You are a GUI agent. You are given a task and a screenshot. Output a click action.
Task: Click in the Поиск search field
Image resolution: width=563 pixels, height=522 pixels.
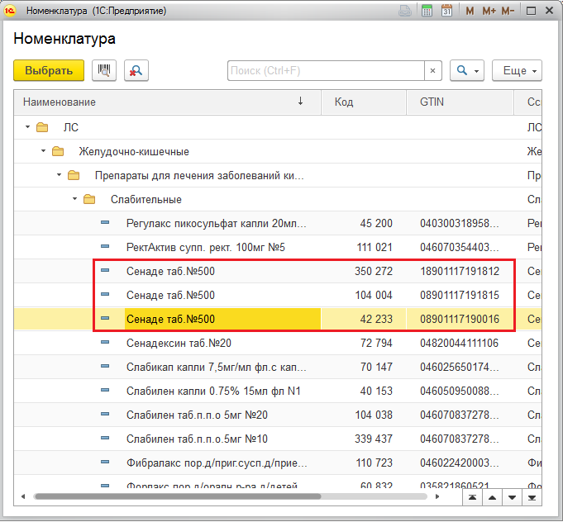click(326, 71)
